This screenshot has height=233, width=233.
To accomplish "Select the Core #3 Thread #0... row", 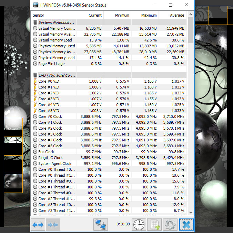I will pyautogui.click(x=109, y=205).
